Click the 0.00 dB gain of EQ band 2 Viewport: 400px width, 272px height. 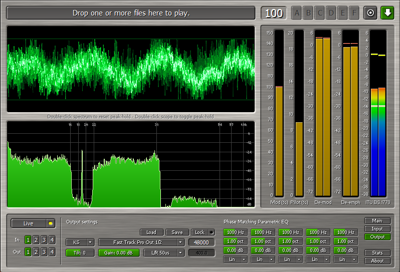pyautogui.click(x=263, y=250)
